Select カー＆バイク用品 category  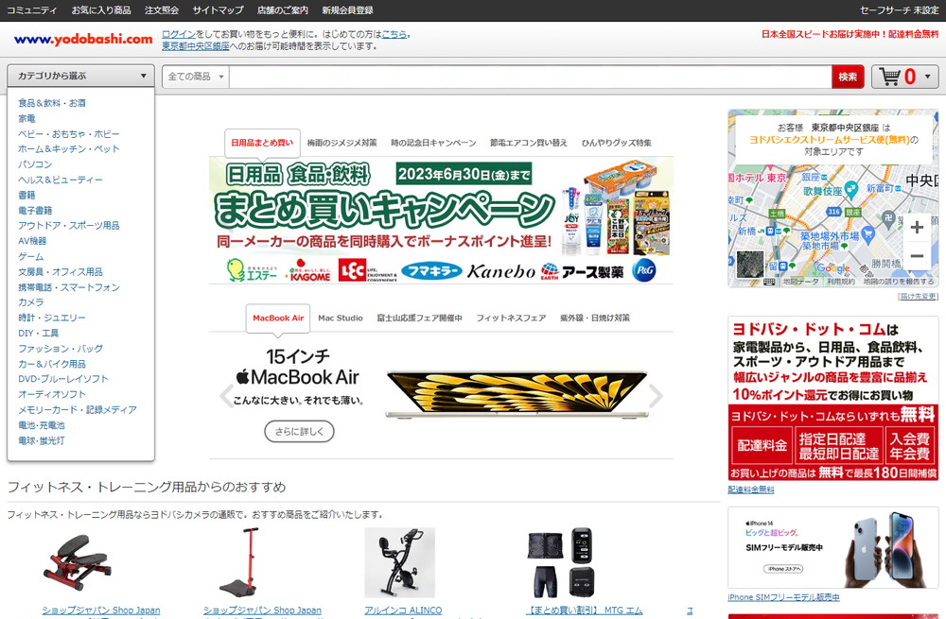point(52,364)
